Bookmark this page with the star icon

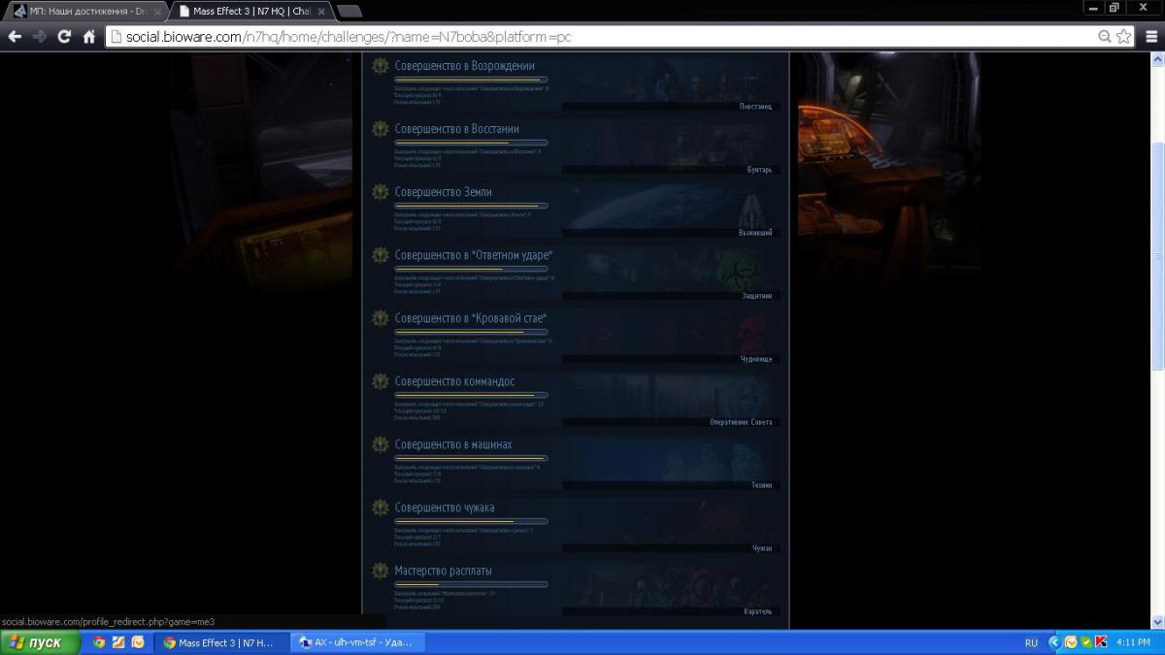coord(1123,37)
